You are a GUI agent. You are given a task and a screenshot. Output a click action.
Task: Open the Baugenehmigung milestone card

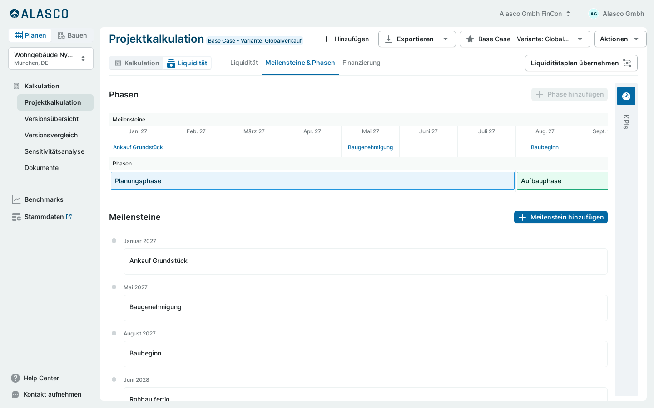click(366, 308)
